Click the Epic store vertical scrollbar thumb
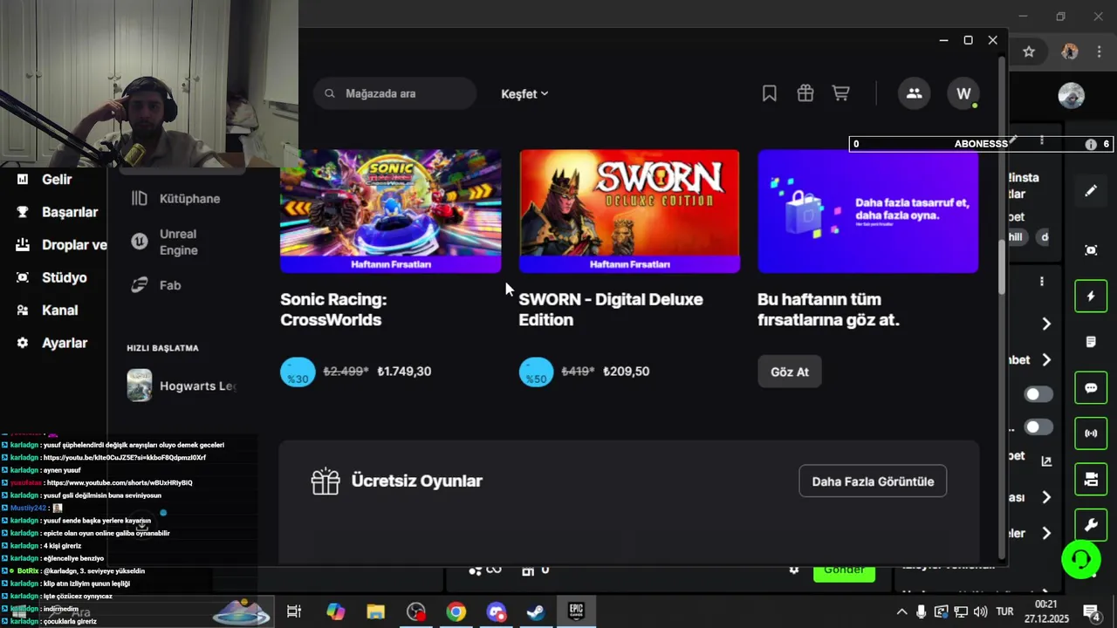The image size is (1117, 628). (1002, 266)
